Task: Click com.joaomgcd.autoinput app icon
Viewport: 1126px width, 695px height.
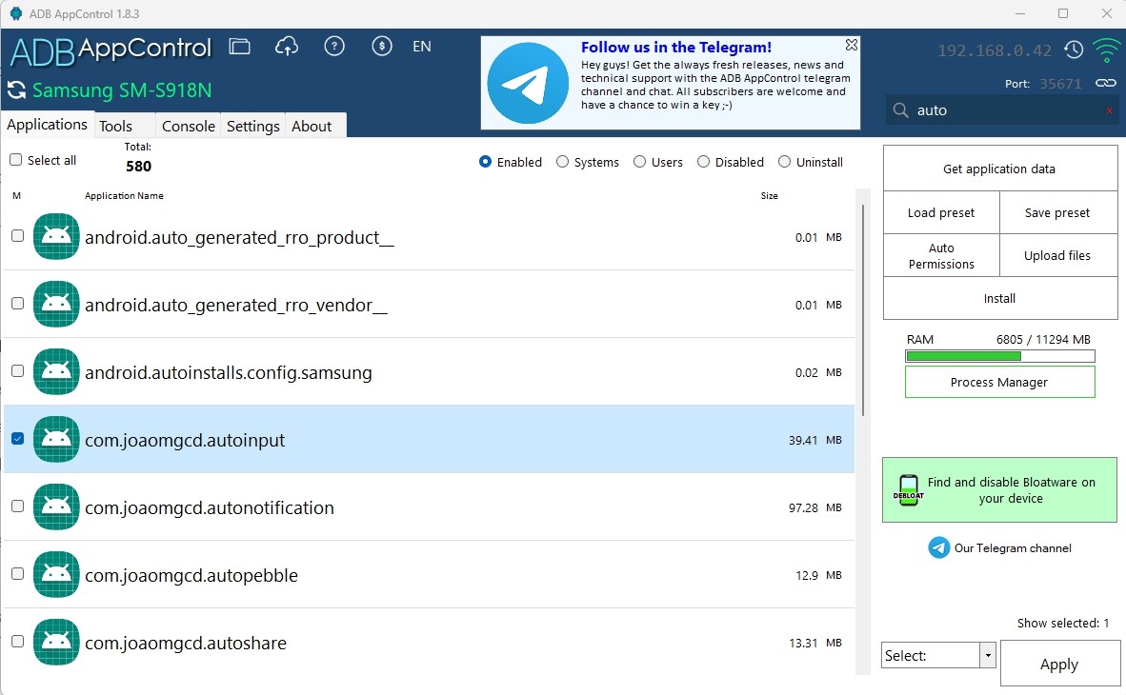Action: point(56,439)
